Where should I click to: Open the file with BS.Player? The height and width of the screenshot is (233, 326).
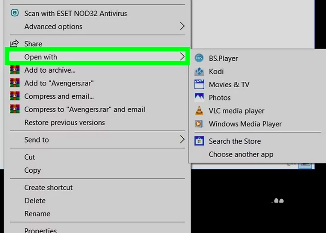click(258, 58)
